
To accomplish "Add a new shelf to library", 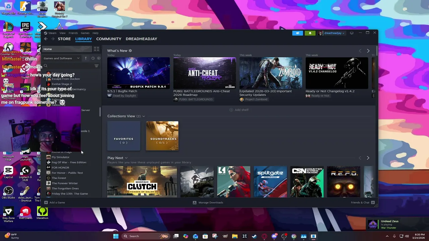I will [x=239, y=110].
